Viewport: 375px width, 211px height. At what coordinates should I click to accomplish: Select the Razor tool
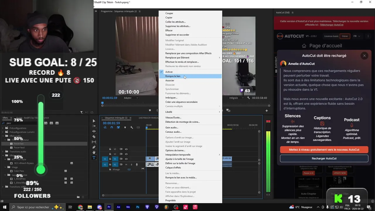click(x=94, y=137)
